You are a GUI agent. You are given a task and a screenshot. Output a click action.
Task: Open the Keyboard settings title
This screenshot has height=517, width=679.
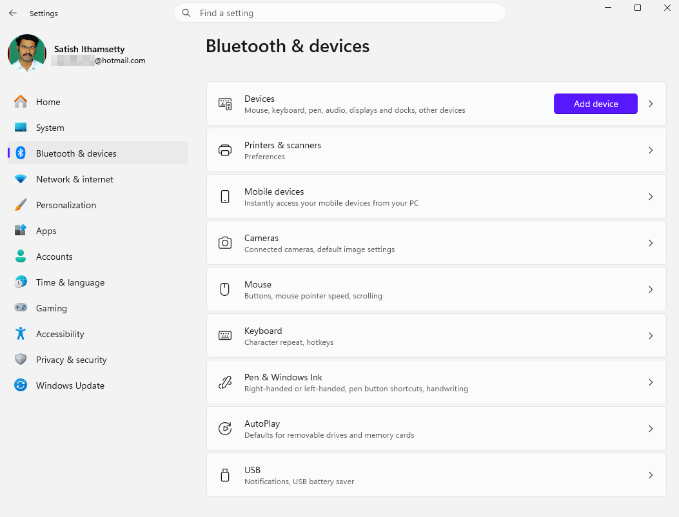pos(263,331)
